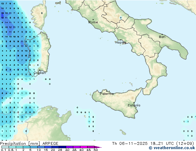Click the 25–30 mm dark blue legend swatch
This screenshot has height=151, width=196.
(x=62, y=147)
